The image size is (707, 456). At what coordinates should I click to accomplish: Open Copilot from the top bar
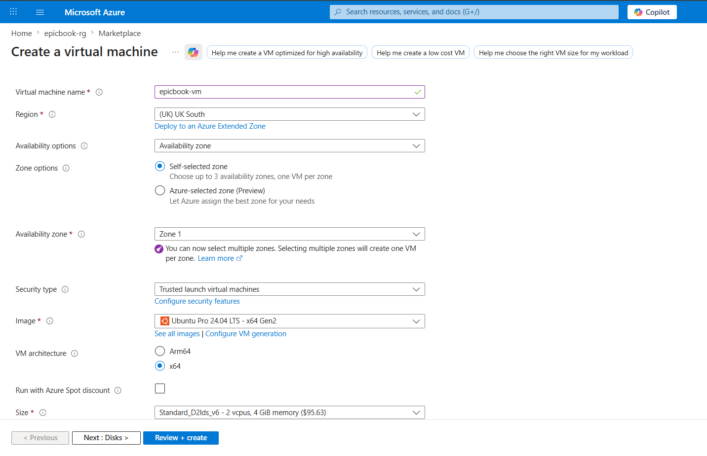point(652,12)
